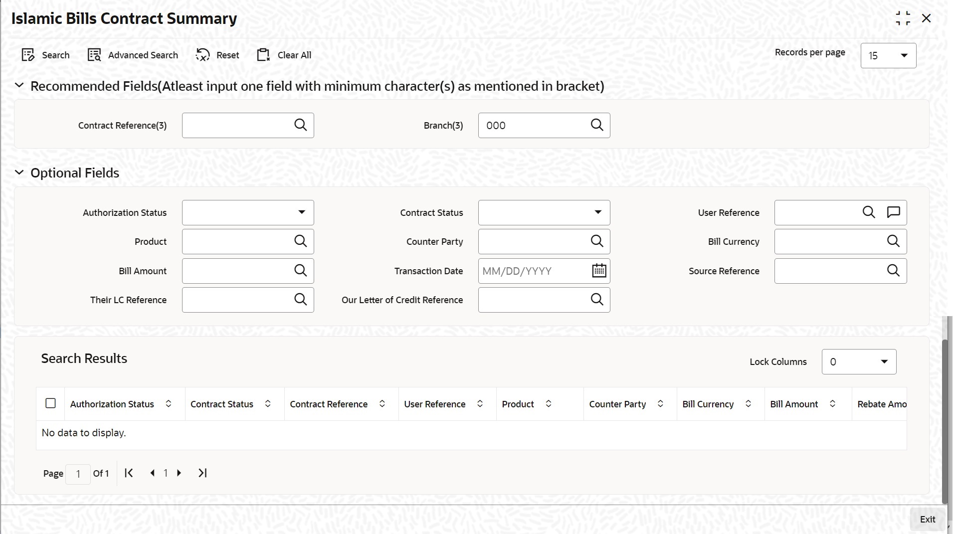Image resolution: width=957 pixels, height=534 pixels.
Task: Sort by Contract Status column
Action: [268, 404]
